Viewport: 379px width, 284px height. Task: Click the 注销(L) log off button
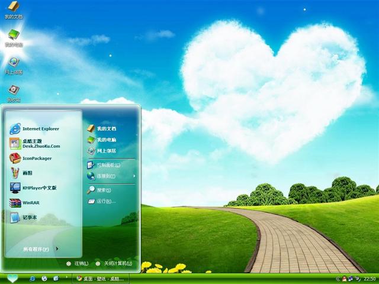click(78, 263)
